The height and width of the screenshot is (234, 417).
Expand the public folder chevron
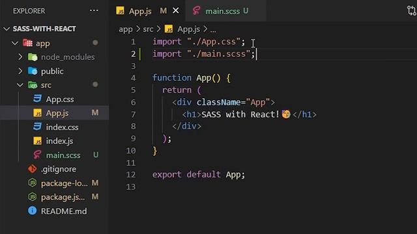(20, 71)
